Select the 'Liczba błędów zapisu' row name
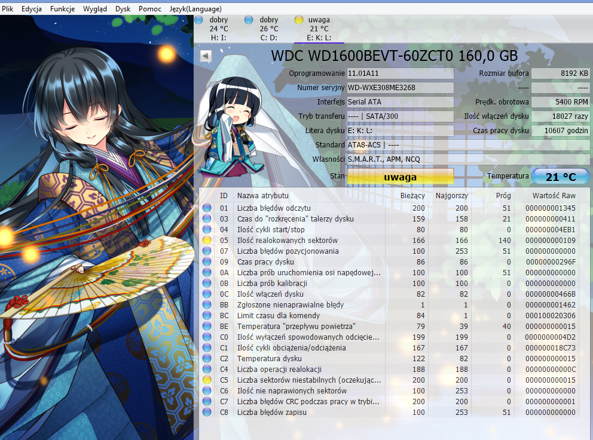This screenshot has width=593, height=440. pos(272,413)
